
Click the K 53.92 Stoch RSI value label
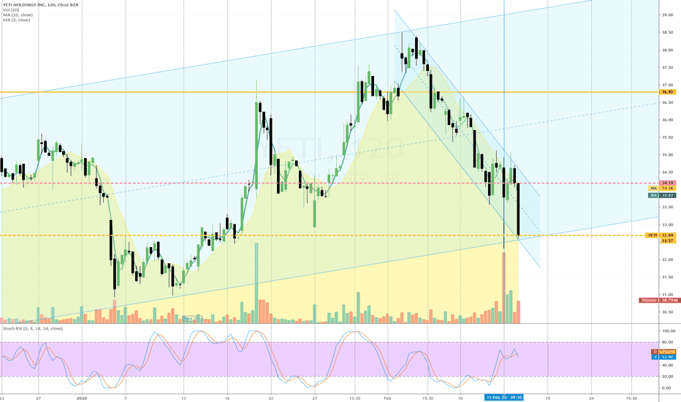(663, 357)
